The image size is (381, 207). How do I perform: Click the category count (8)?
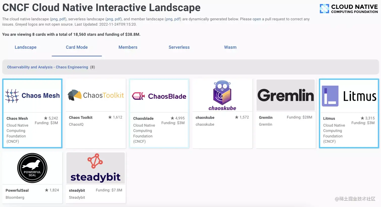point(92,67)
